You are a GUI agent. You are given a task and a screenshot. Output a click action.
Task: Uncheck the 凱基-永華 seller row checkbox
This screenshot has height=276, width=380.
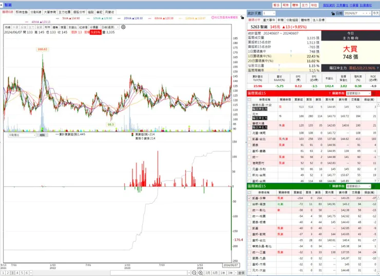(250, 198)
